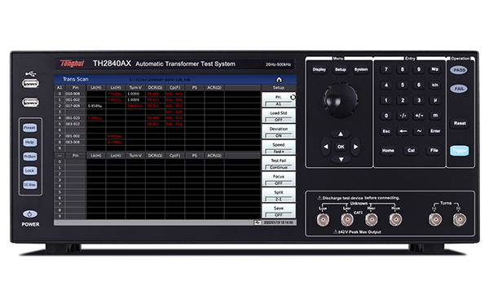Click the up arrow navigation key
The width and height of the screenshot is (489, 299).
point(341,134)
